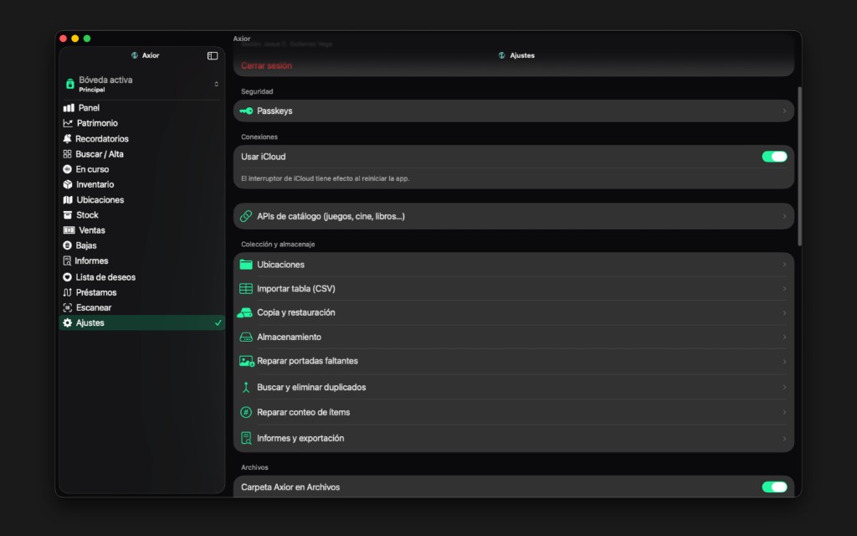Click the Escanear viewfinder icon
This screenshot has width=857, height=536.
coord(67,307)
